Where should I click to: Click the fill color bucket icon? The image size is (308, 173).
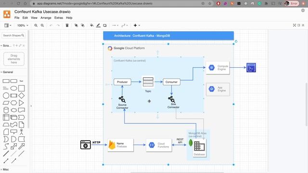coord(92,25)
